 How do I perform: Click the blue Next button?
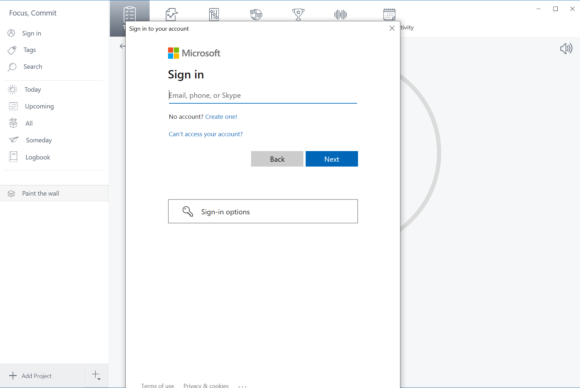(332, 159)
